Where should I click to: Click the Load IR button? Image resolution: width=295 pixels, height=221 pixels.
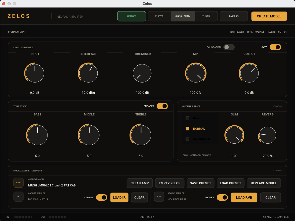tap(119, 197)
